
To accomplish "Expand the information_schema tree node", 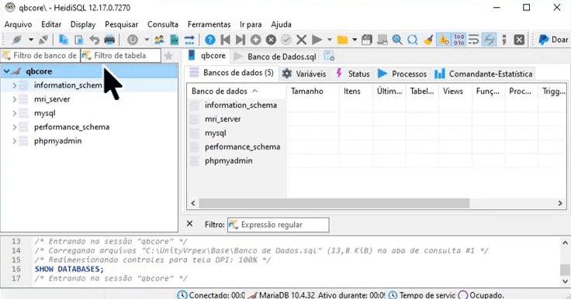I will [15, 85].
